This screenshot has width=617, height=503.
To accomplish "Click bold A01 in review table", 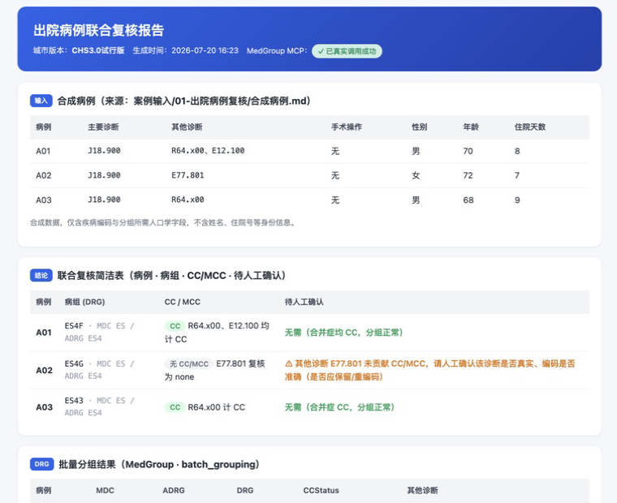I will pyautogui.click(x=44, y=333).
